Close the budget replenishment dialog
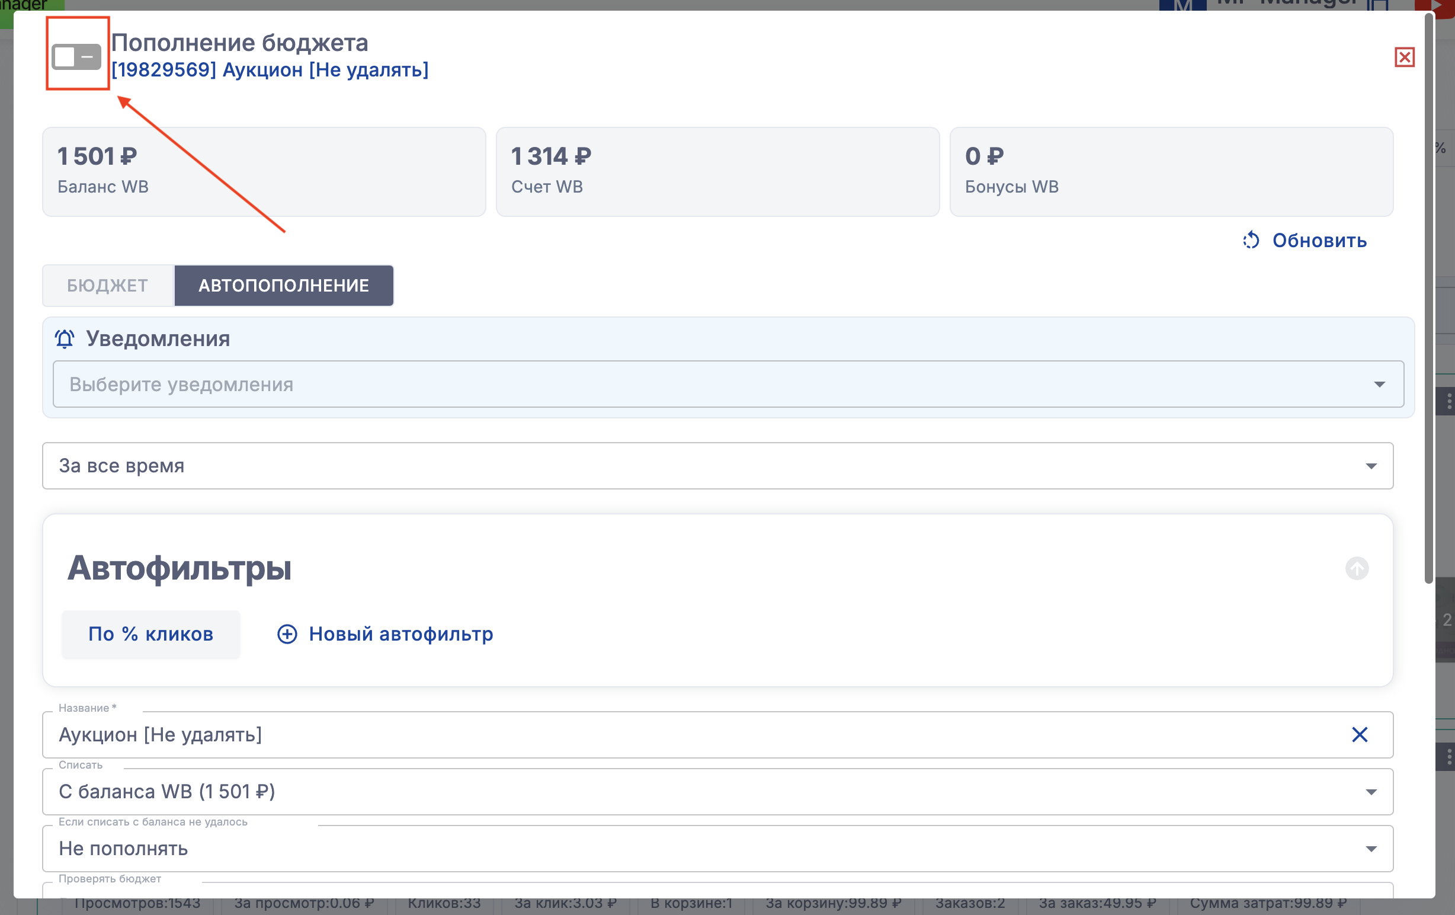Screen dimensions: 1455x915 click(1403, 57)
